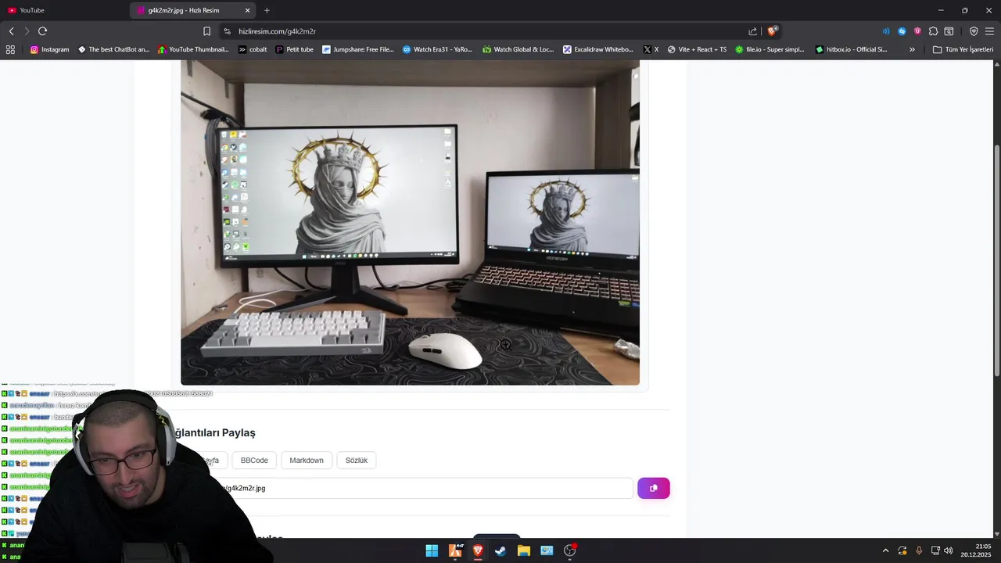Click the g4k2m2r.jpg link text field
This screenshot has height=563, width=1001.
coord(403,488)
